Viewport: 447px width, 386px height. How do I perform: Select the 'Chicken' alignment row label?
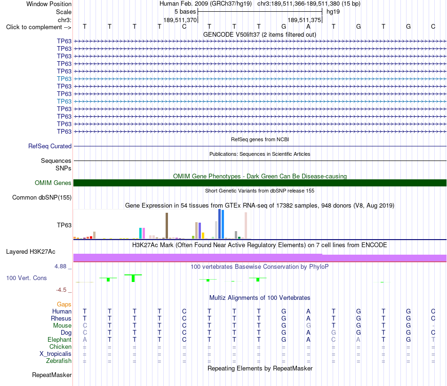[60, 346]
